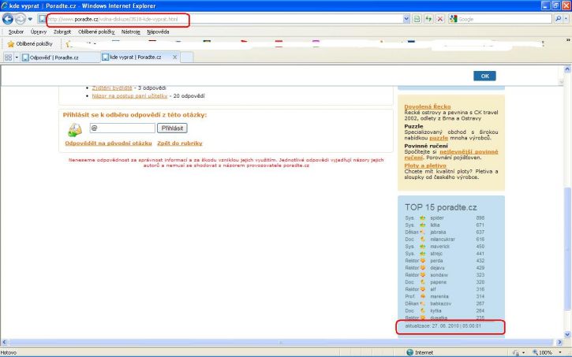Screen dimensions: 572x357
Task: Open the Soubor menu
Action: [16, 32]
